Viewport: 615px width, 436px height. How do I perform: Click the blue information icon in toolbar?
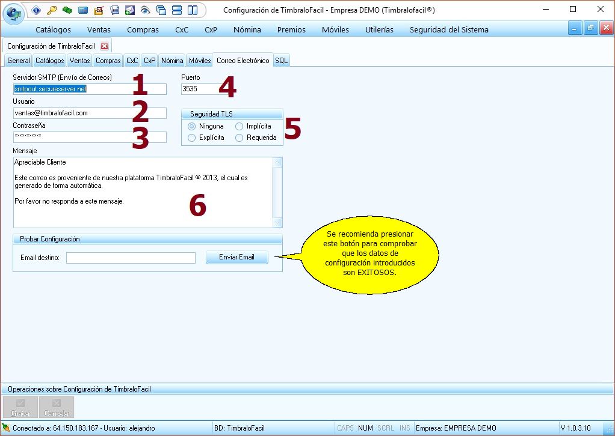[36, 10]
